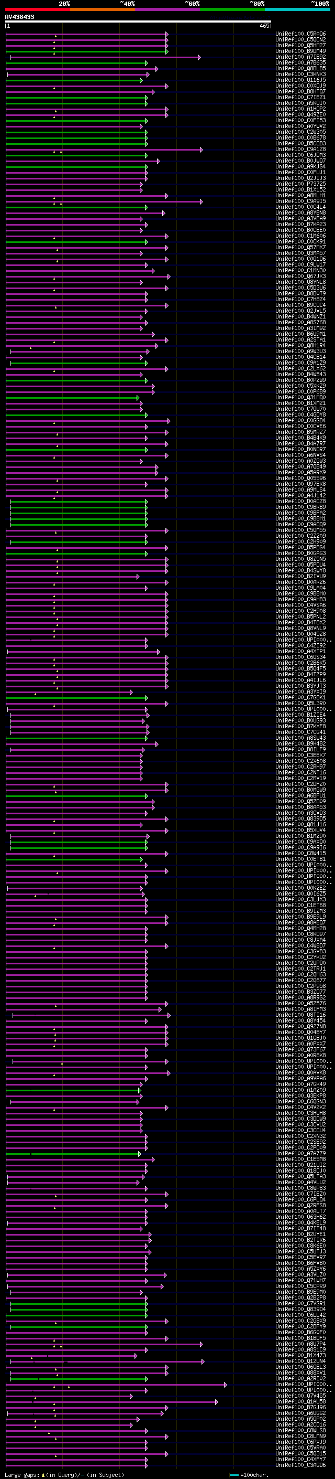Screen dimensions: 335x1479
Task: Select the UniRef100_A2STA1 label
Action: [x=300, y=339]
